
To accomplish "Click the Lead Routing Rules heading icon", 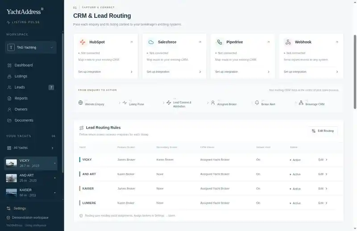I will pos(82,128).
